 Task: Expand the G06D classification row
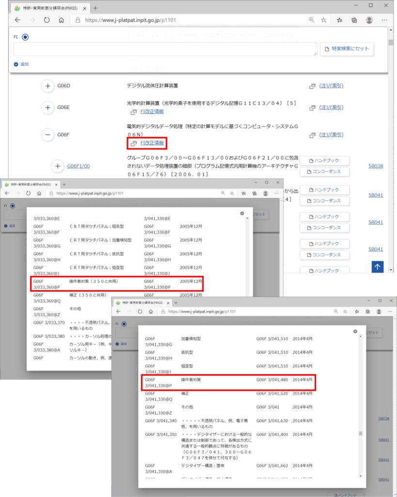[x=48, y=86]
